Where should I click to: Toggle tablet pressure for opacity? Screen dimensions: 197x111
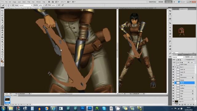click(x=46, y=5)
